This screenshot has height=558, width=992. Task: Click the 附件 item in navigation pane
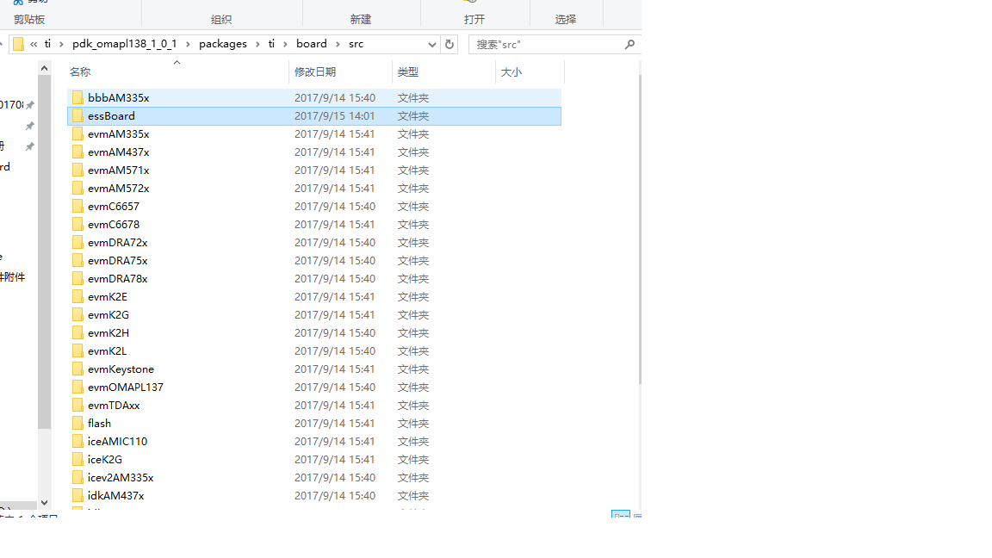13,277
